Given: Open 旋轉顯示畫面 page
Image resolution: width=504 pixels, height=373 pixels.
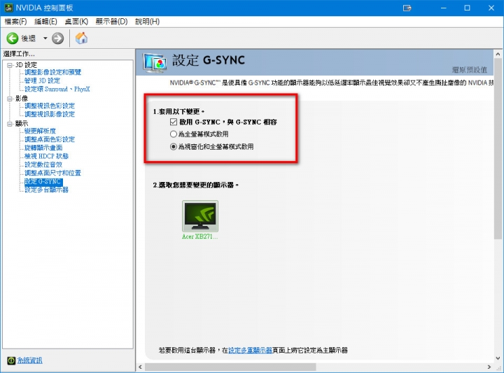Looking at the screenshot, I should (43, 148).
